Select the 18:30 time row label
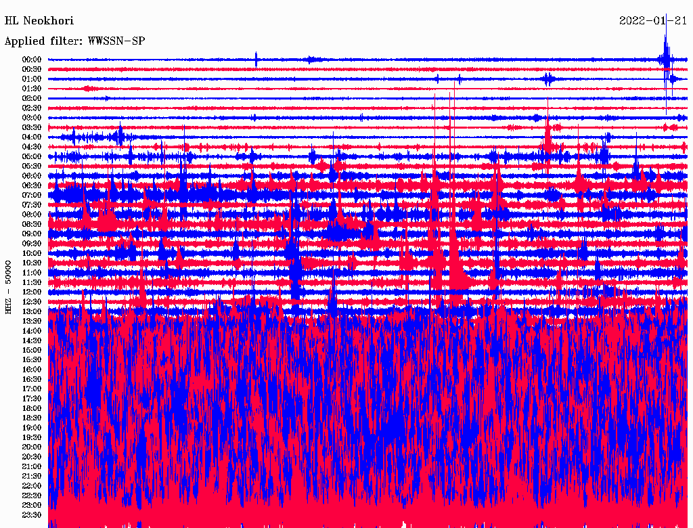This screenshot has width=693, height=528. click(x=31, y=418)
